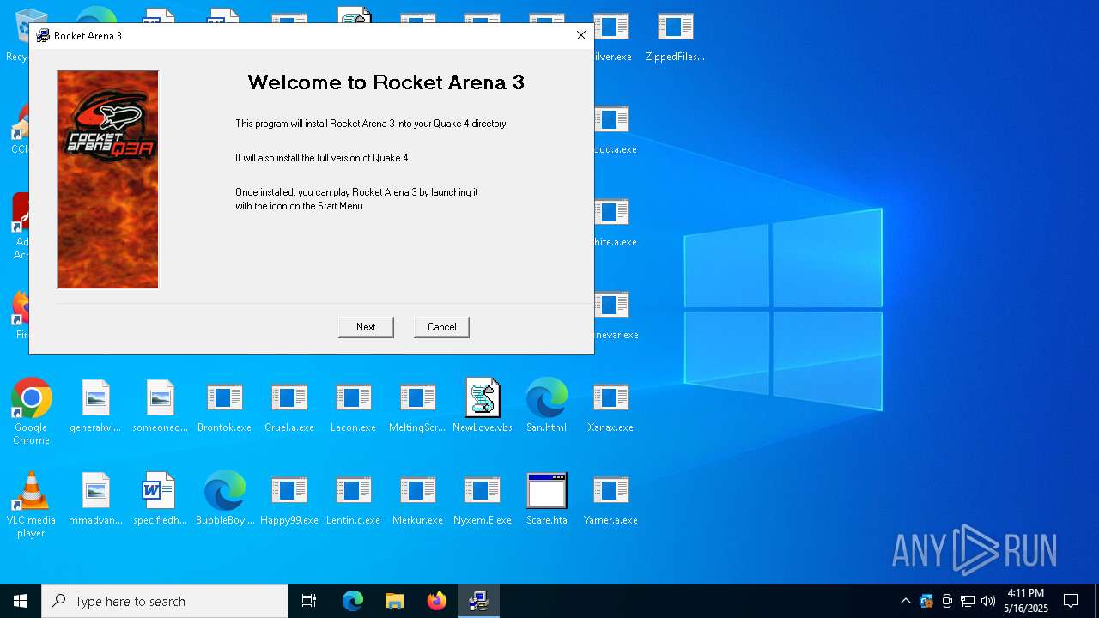Select ZippedFiles... desktop icon

[x=675, y=36]
